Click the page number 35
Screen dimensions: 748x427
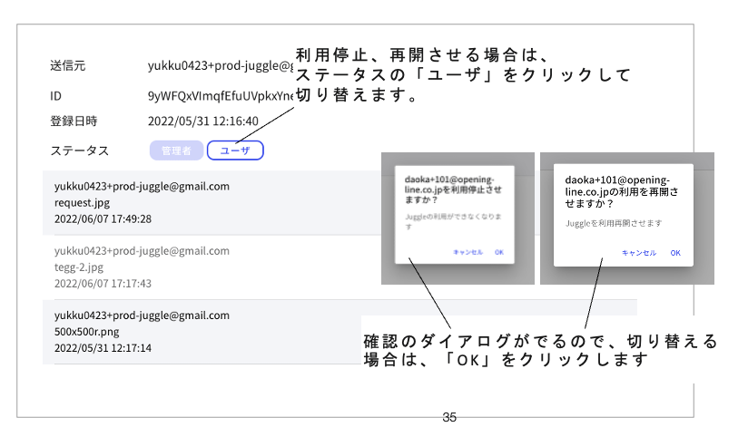[x=449, y=418]
